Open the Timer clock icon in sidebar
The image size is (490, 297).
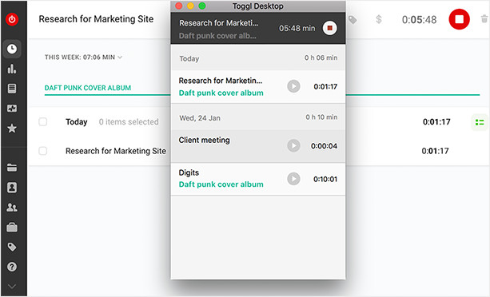click(12, 49)
